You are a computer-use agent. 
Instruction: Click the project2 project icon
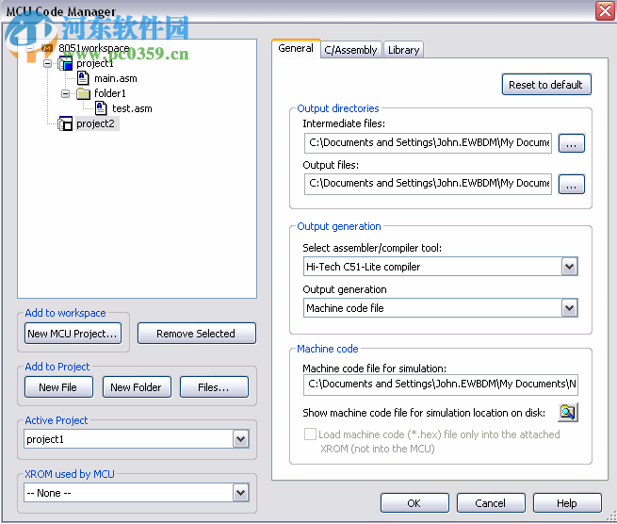[x=65, y=123]
